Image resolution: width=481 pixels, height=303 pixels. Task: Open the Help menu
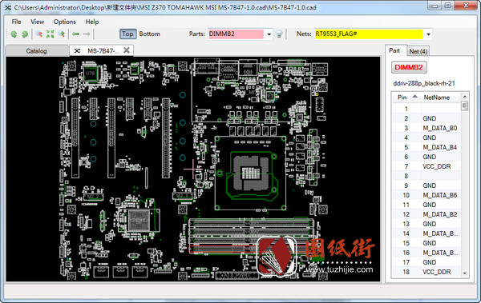click(92, 22)
